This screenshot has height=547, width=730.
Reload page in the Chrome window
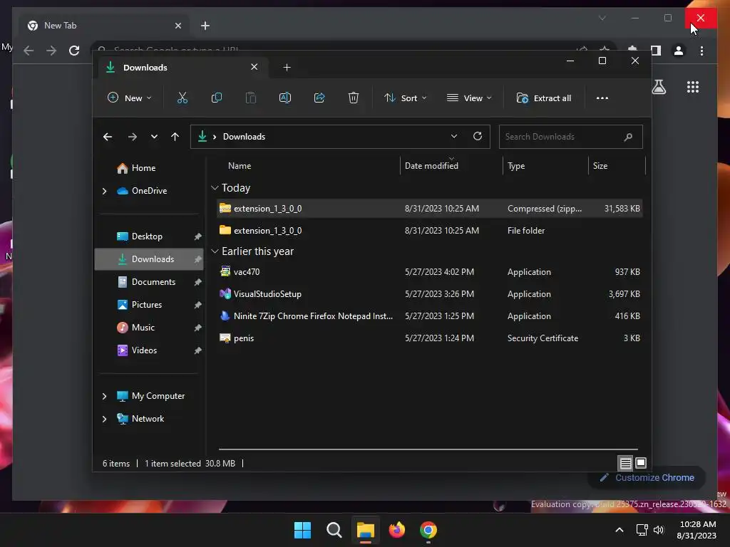click(74, 51)
